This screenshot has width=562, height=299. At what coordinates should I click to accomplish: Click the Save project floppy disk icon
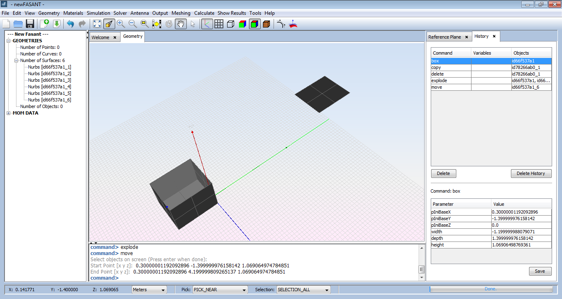30,24
